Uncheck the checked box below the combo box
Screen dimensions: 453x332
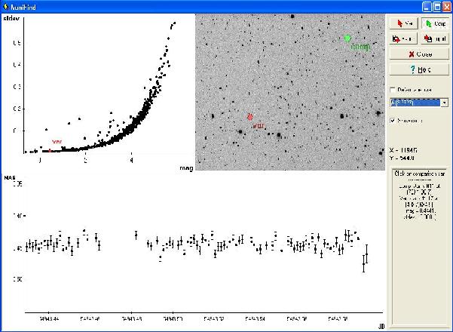tap(393, 120)
